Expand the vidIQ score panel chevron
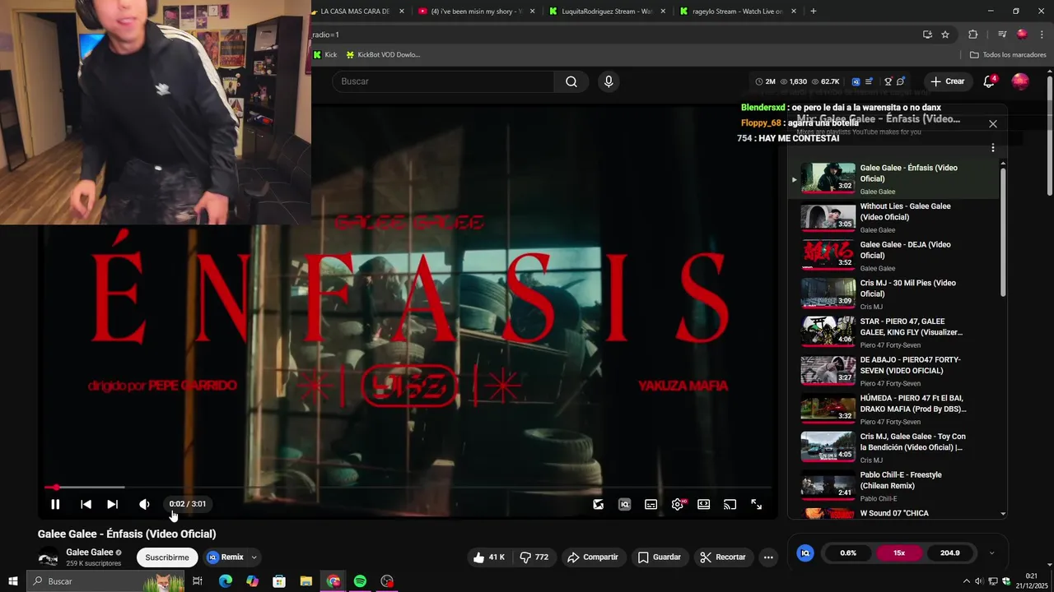1054x592 pixels. [x=991, y=553]
